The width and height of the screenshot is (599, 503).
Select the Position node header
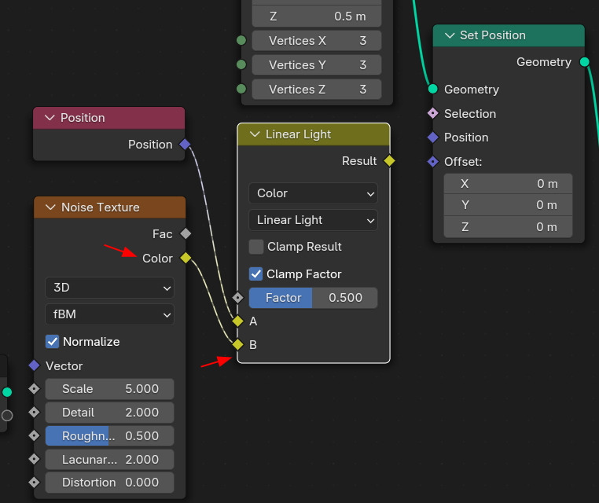coord(109,118)
